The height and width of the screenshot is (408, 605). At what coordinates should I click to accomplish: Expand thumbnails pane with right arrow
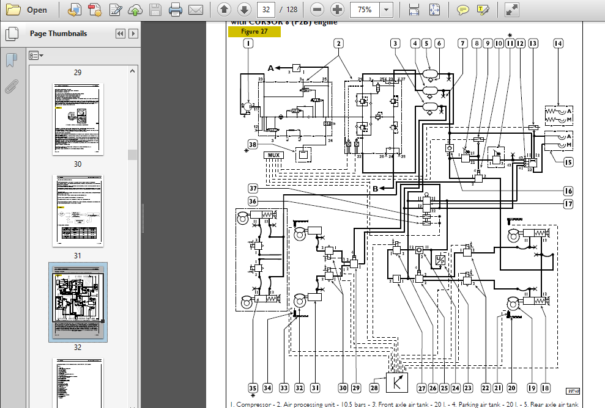133,34
